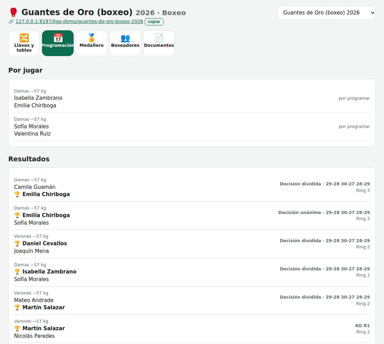Switch to the Medallero tab

click(x=92, y=43)
